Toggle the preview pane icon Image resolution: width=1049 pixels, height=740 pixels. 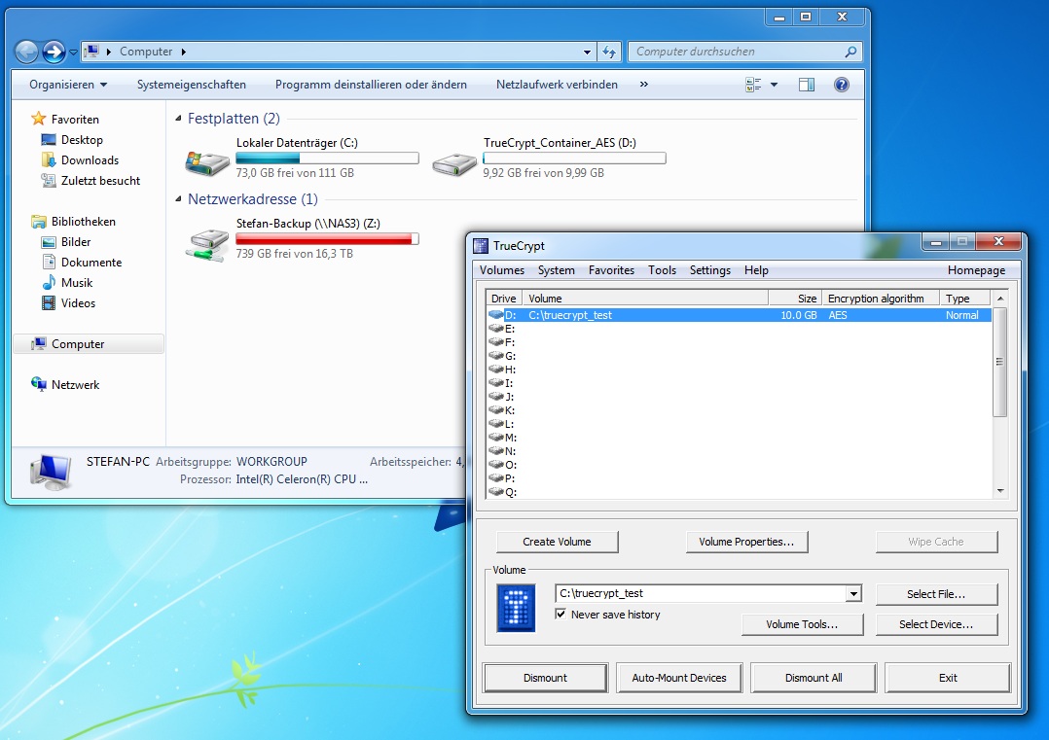(807, 85)
